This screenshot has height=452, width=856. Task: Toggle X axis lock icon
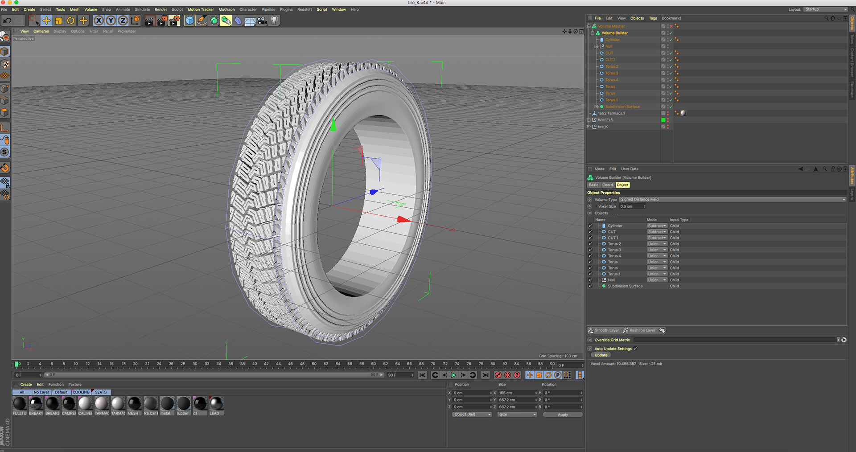[x=99, y=21]
